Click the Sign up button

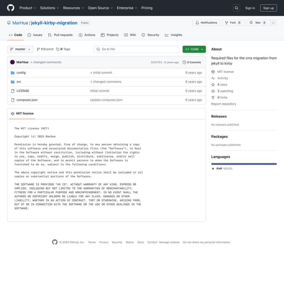click(268, 8)
